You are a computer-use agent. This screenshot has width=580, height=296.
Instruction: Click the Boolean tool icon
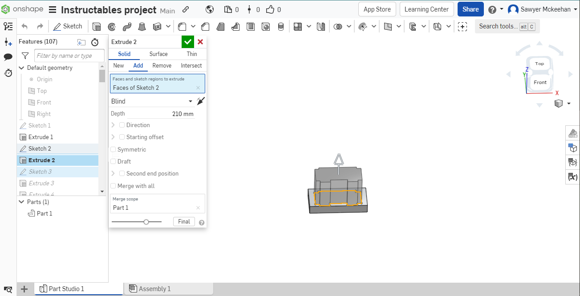(338, 27)
